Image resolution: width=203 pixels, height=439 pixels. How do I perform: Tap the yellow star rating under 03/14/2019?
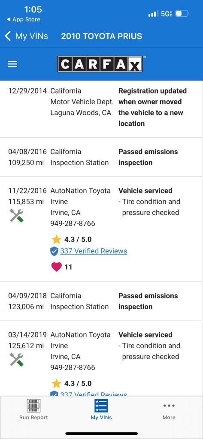[56, 383]
